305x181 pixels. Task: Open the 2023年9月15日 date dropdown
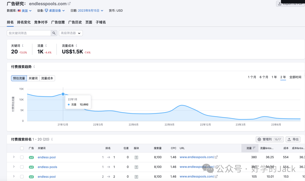(x=91, y=11)
